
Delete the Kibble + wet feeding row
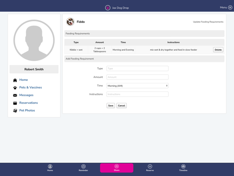pos(218,50)
